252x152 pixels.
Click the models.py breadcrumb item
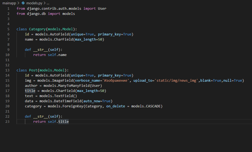pyautogui.click(x=34, y=3)
